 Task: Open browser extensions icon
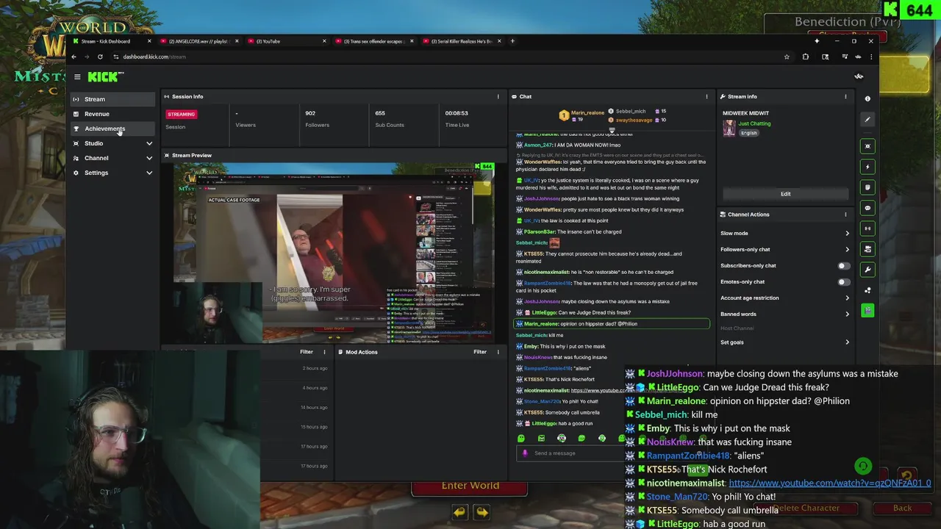[x=806, y=57]
